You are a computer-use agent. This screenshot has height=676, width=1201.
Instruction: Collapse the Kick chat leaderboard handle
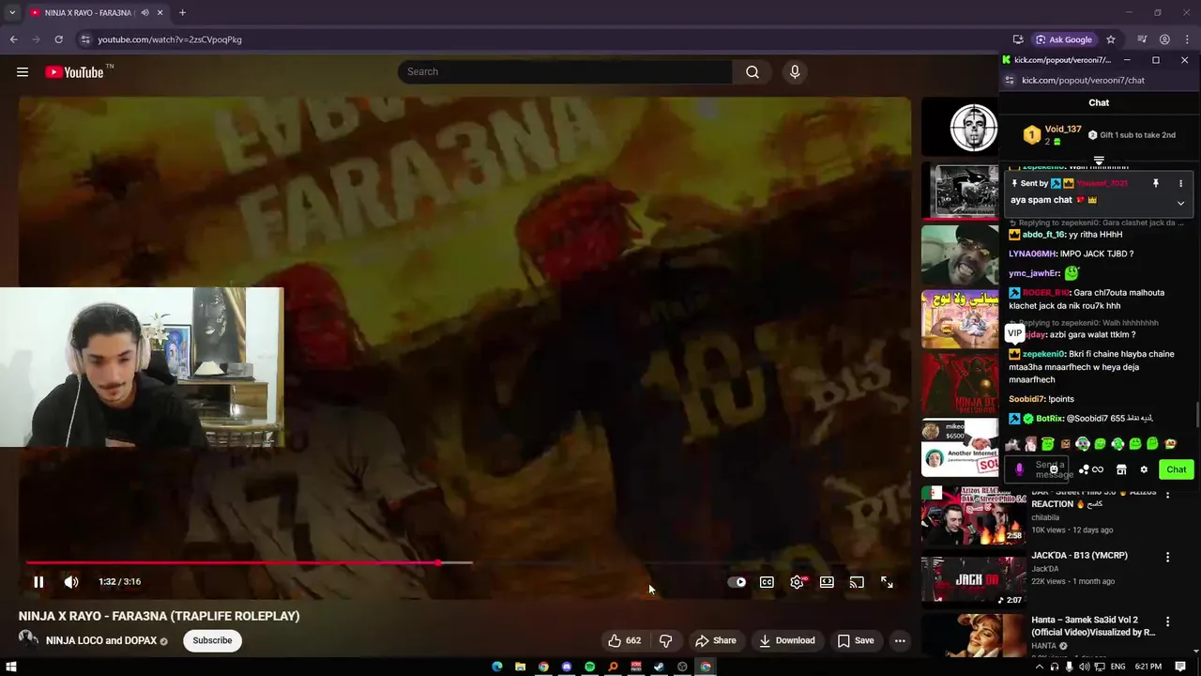click(x=1099, y=161)
